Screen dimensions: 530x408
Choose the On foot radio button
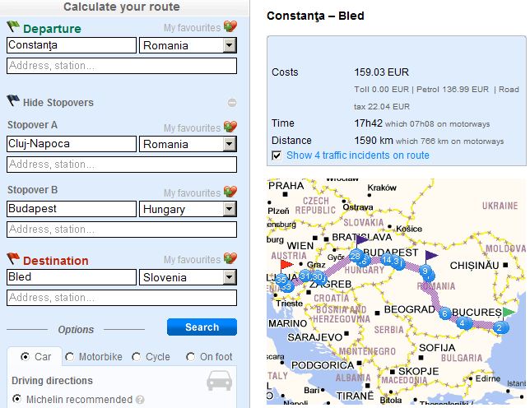pyautogui.click(x=191, y=357)
